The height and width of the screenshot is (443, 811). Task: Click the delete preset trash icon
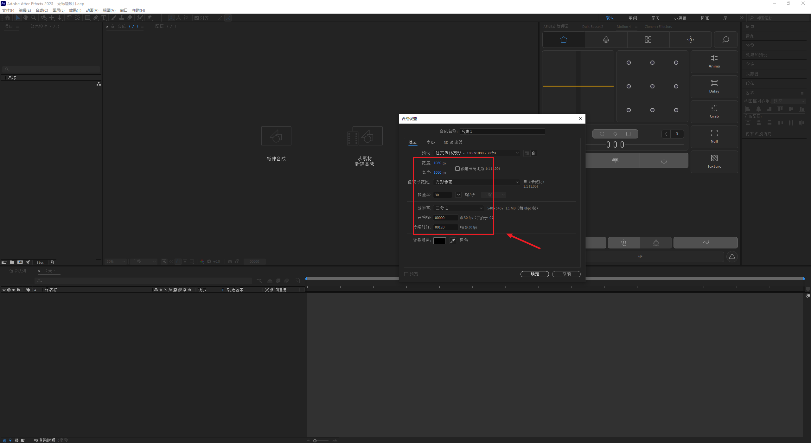tap(533, 153)
